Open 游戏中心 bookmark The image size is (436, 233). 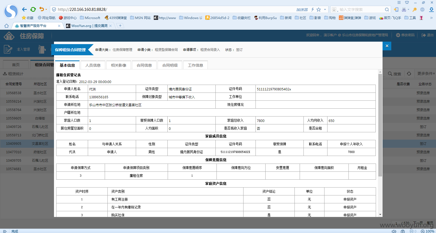[68, 18]
